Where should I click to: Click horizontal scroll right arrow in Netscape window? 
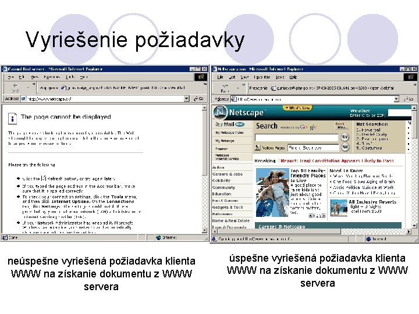pyautogui.click(x=409, y=232)
